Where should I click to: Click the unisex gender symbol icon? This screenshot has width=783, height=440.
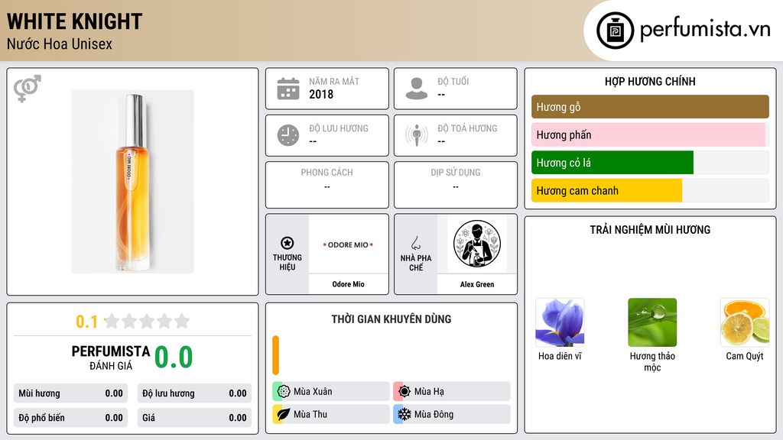tap(28, 89)
